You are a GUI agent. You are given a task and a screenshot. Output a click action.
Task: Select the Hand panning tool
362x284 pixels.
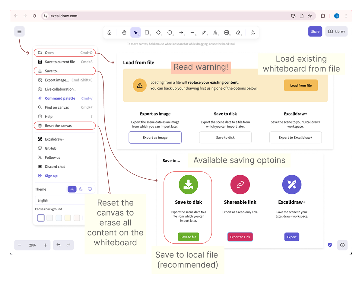[124, 33]
